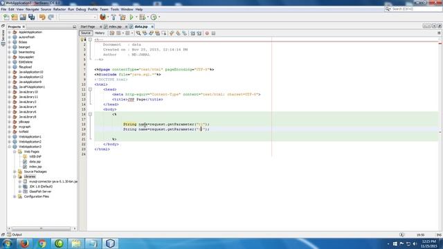
Task: Click the New File toolbar icon
Action: coord(6,17)
